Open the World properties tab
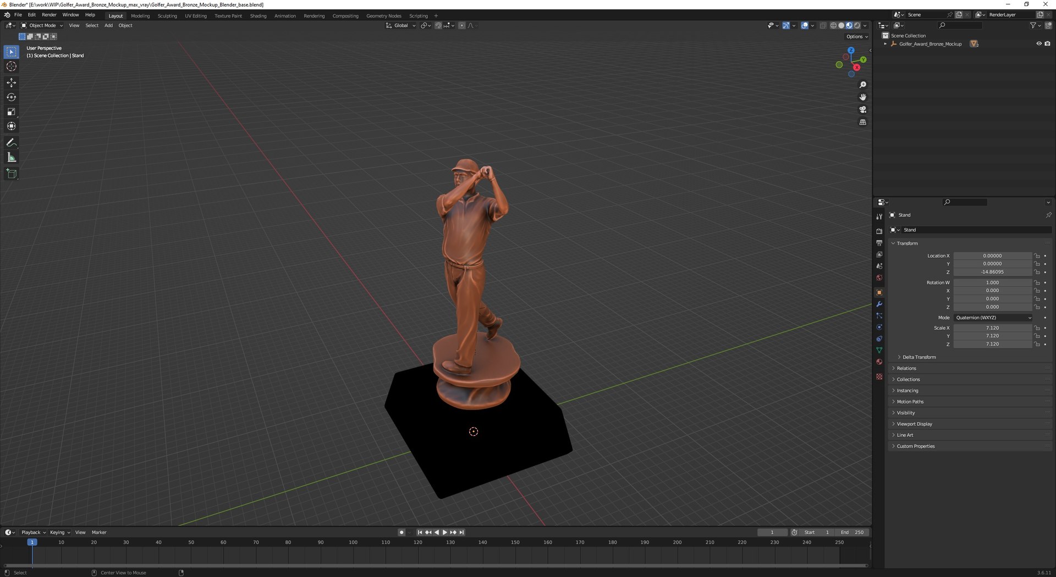This screenshot has height=577, width=1056. [879, 278]
